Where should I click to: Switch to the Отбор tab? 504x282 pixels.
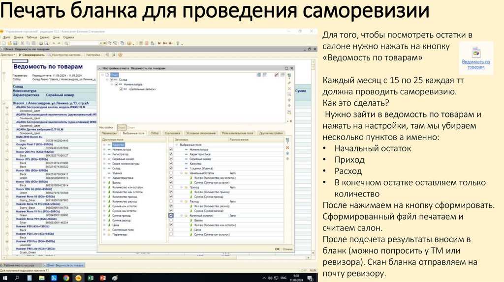tap(155, 133)
